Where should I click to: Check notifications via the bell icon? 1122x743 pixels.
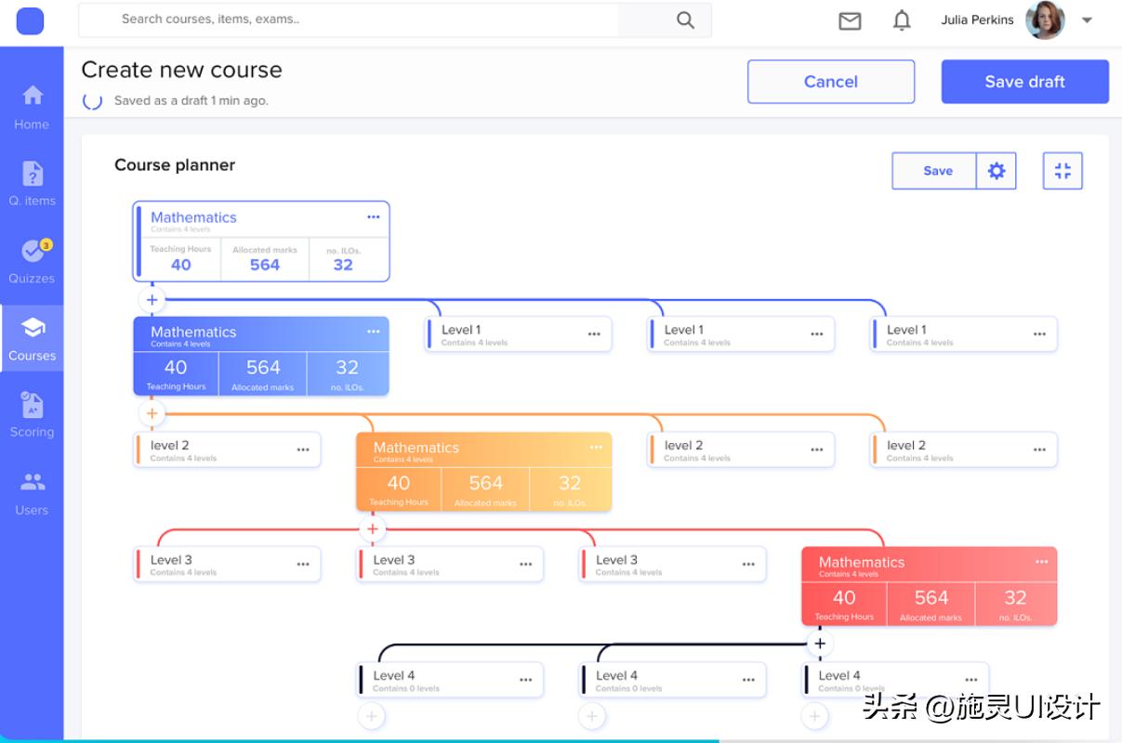click(901, 20)
